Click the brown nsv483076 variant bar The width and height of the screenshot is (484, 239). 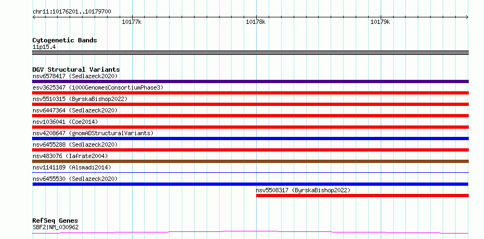[x=250, y=161]
